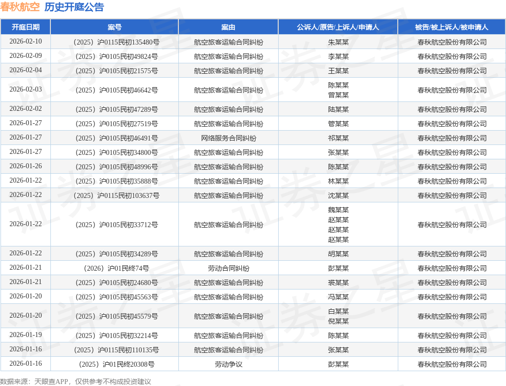The image size is (506, 386).
Task: Click plaintiff 陆某某
Action: coord(338,109)
